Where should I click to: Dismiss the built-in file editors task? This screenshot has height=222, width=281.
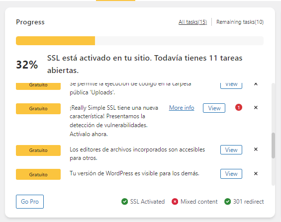(256, 149)
